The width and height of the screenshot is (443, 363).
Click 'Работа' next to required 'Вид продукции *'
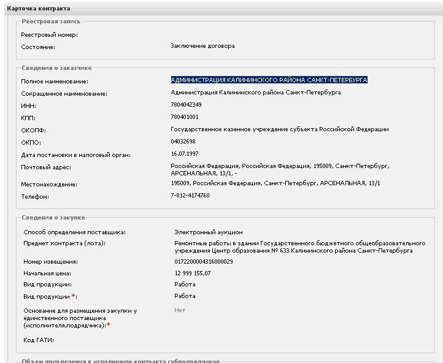click(185, 296)
